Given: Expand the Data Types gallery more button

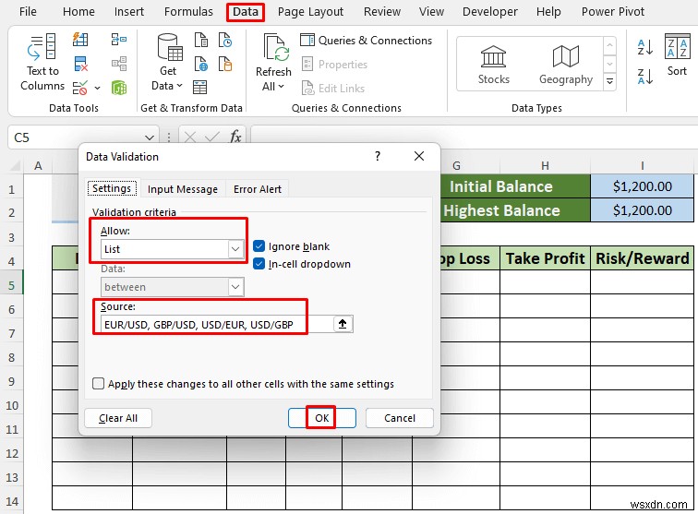Looking at the screenshot, I should pos(610,82).
